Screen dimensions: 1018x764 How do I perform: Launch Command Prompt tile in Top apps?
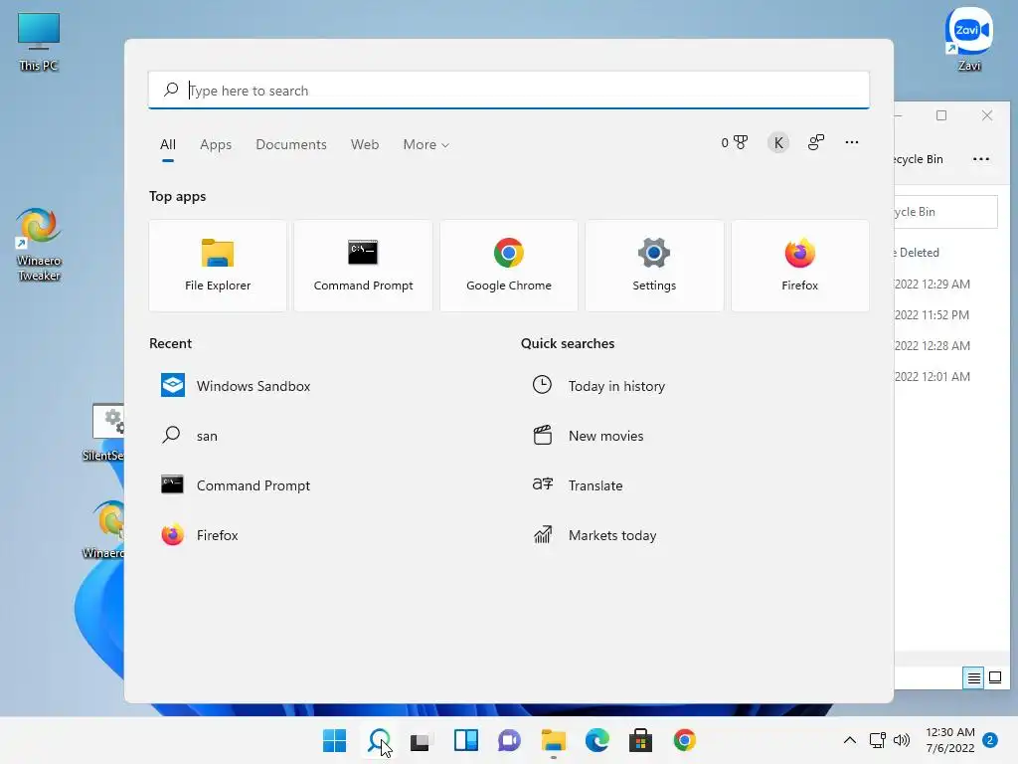click(x=363, y=266)
